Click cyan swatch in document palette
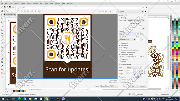 click(x=21, y=91)
